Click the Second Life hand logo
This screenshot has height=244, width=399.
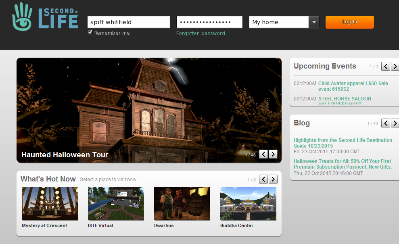coord(22,17)
